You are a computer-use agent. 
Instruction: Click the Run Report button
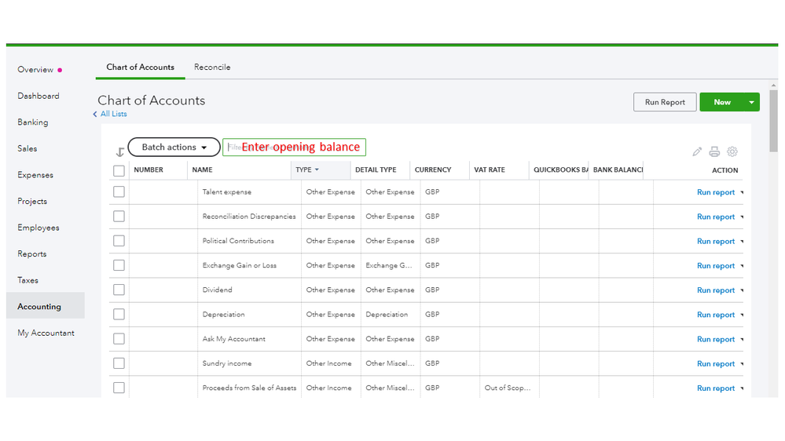point(665,102)
